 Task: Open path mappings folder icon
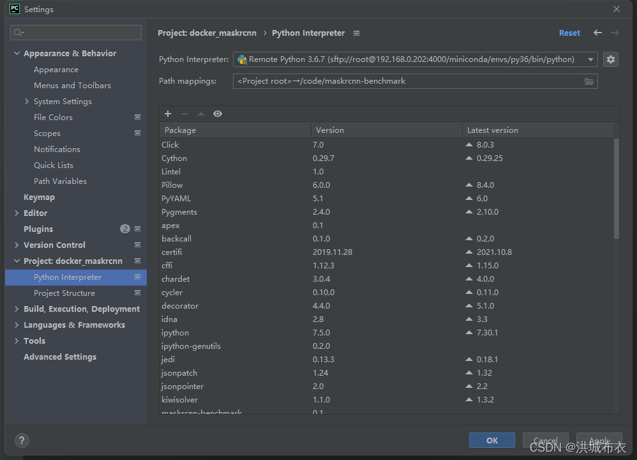point(588,81)
